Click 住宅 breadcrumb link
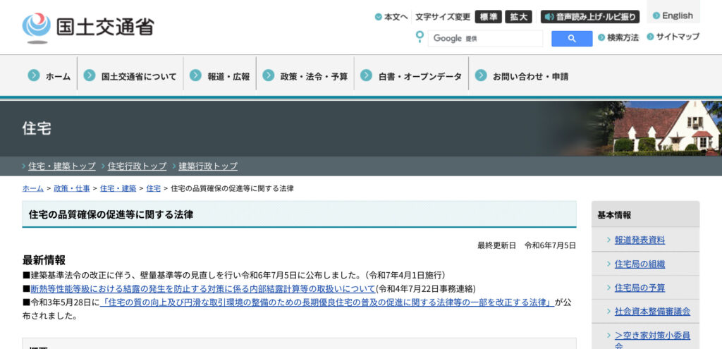Screen dimensions: 722x349 point(153,188)
